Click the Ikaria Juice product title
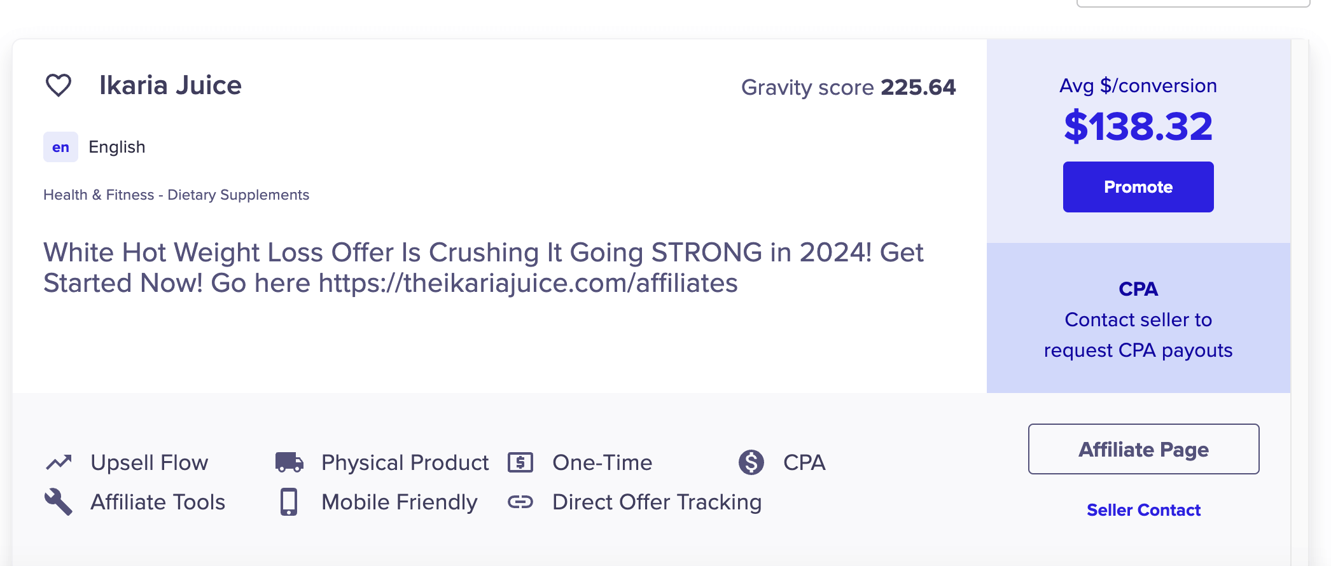The height and width of the screenshot is (566, 1331). point(171,85)
